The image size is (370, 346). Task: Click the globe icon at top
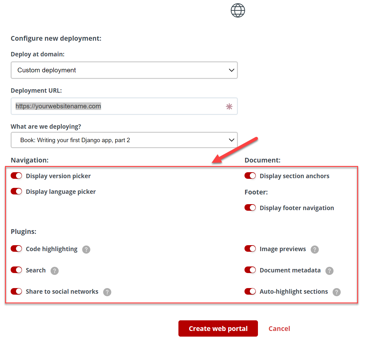pyautogui.click(x=238, y=10)
